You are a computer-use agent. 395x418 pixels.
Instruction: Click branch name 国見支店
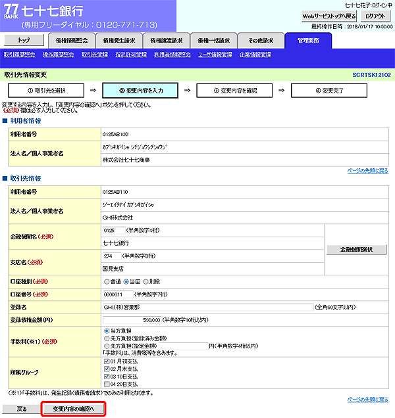tap(113, 269)
